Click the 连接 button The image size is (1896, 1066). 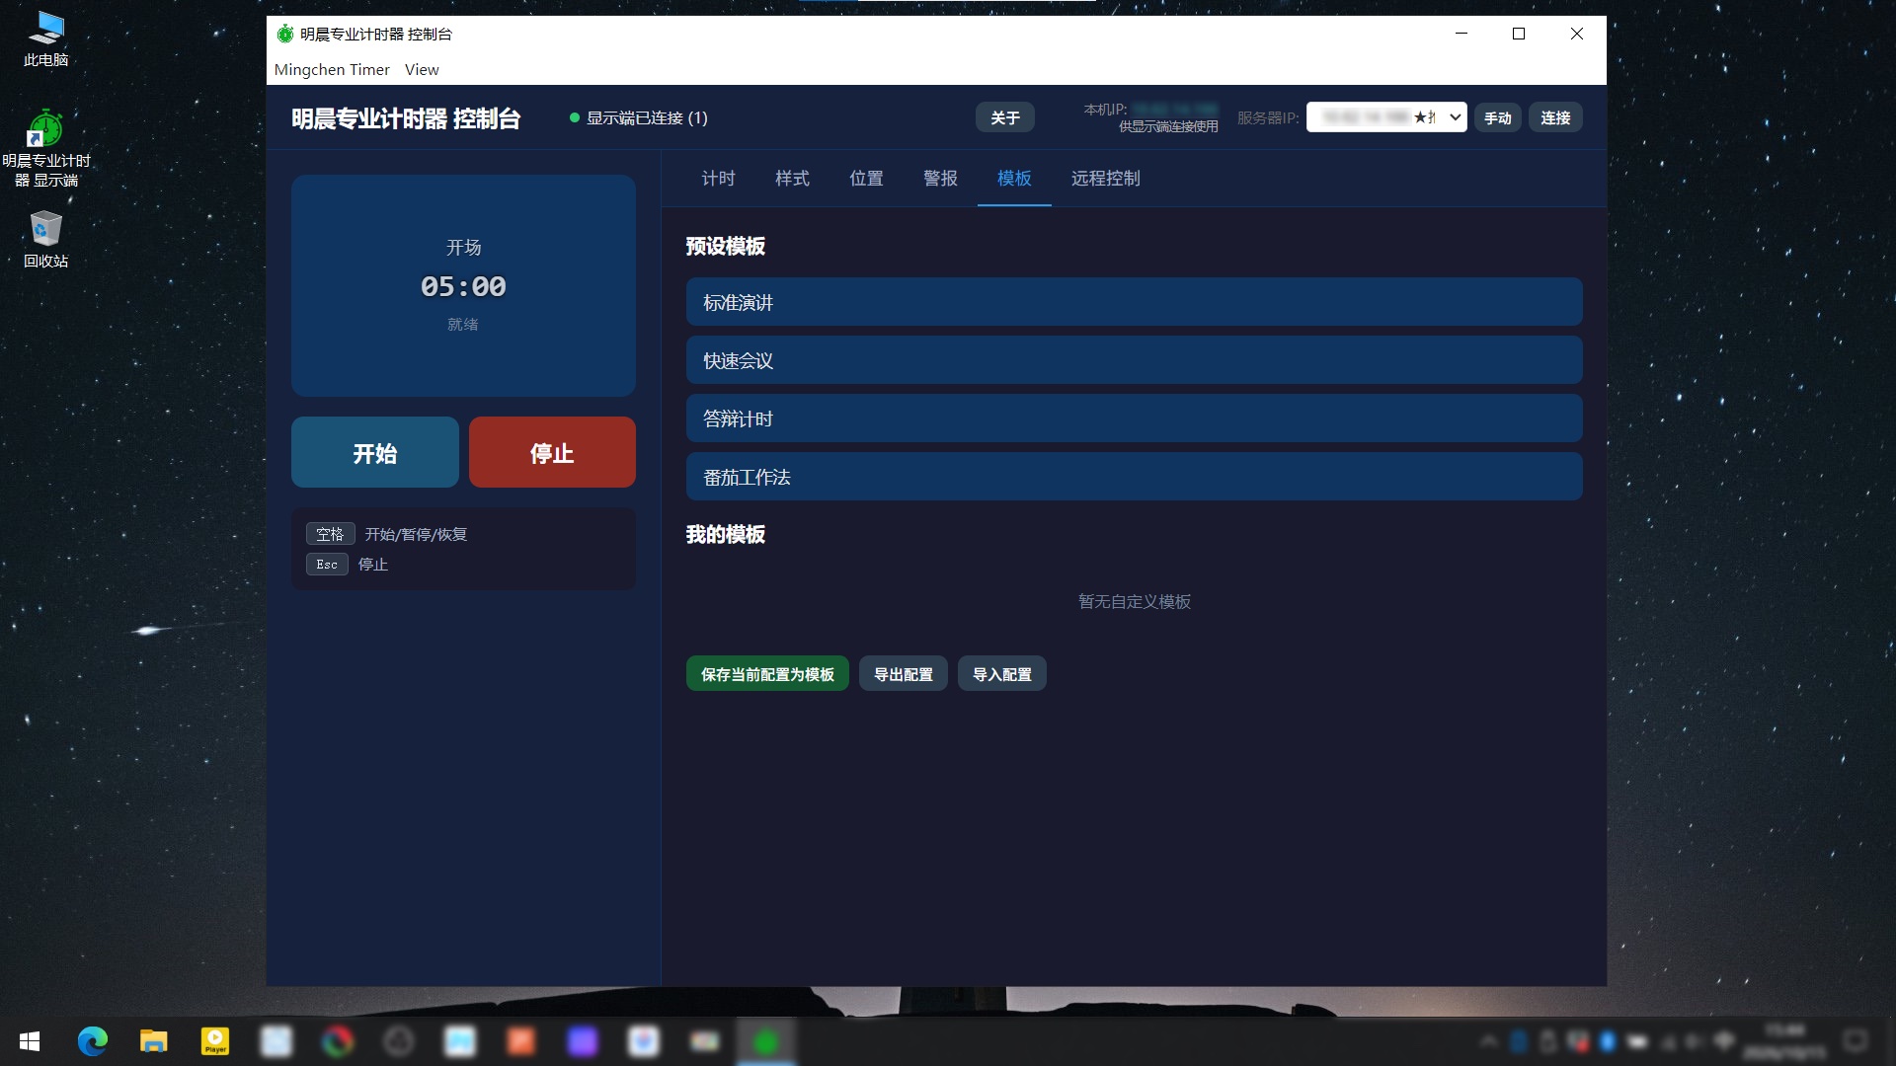point(1555,117)
